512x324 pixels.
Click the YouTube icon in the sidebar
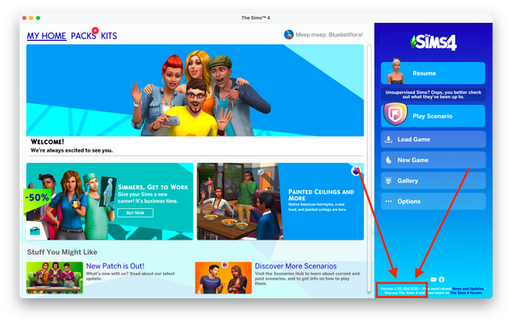433,280
